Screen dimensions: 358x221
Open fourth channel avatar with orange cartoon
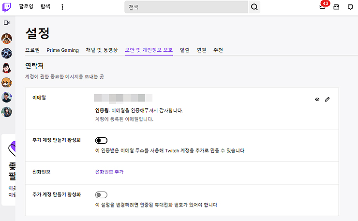[7, 83]
